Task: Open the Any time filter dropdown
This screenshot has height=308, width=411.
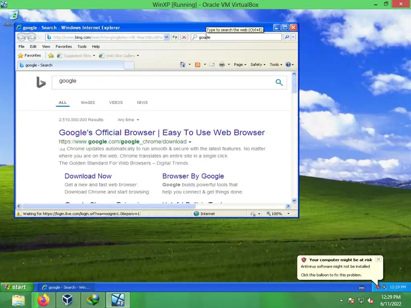Action: point(128,120)
